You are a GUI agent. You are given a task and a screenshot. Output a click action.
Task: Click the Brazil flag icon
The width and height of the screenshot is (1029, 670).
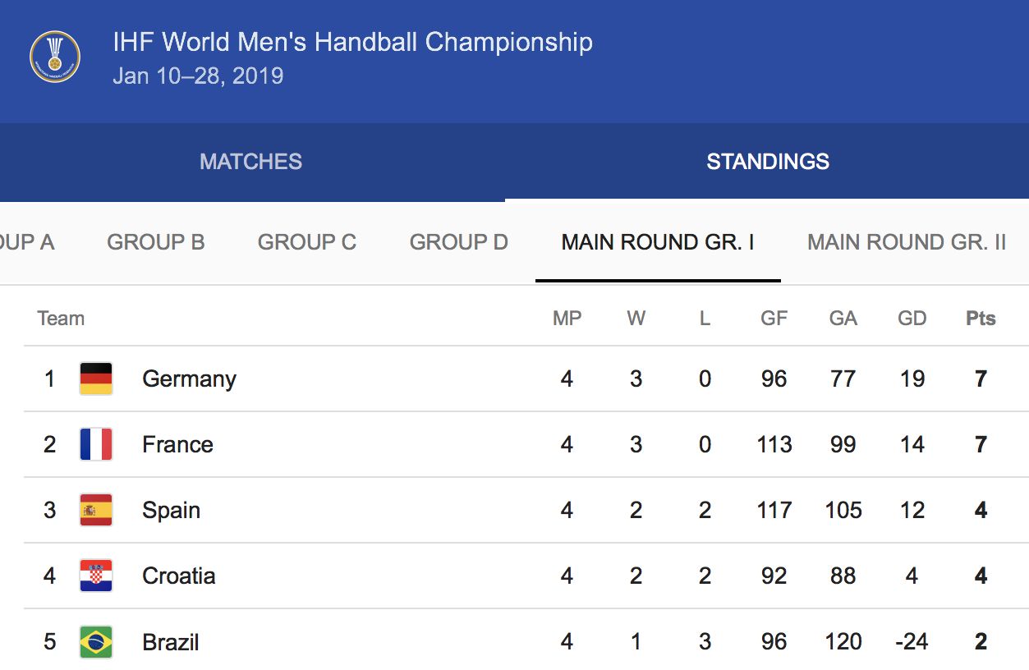96,642
